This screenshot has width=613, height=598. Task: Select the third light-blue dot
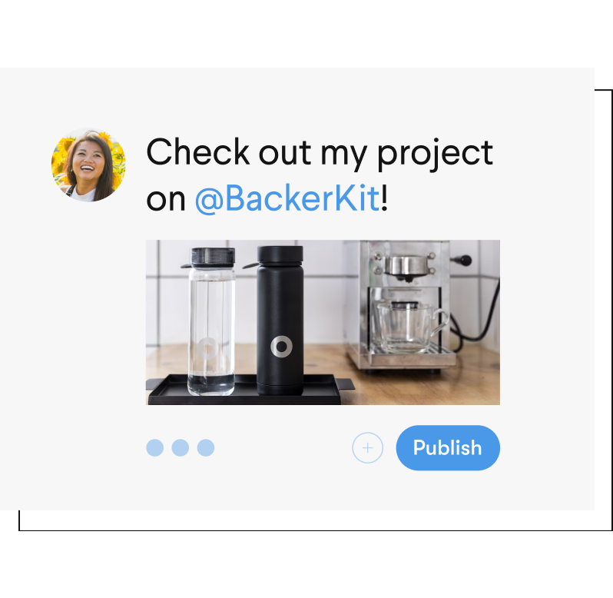[206, 448]
